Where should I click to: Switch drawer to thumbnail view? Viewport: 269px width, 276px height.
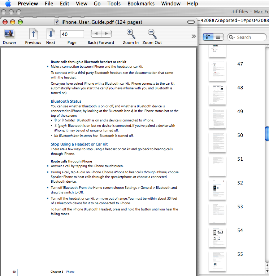point(208,37)
